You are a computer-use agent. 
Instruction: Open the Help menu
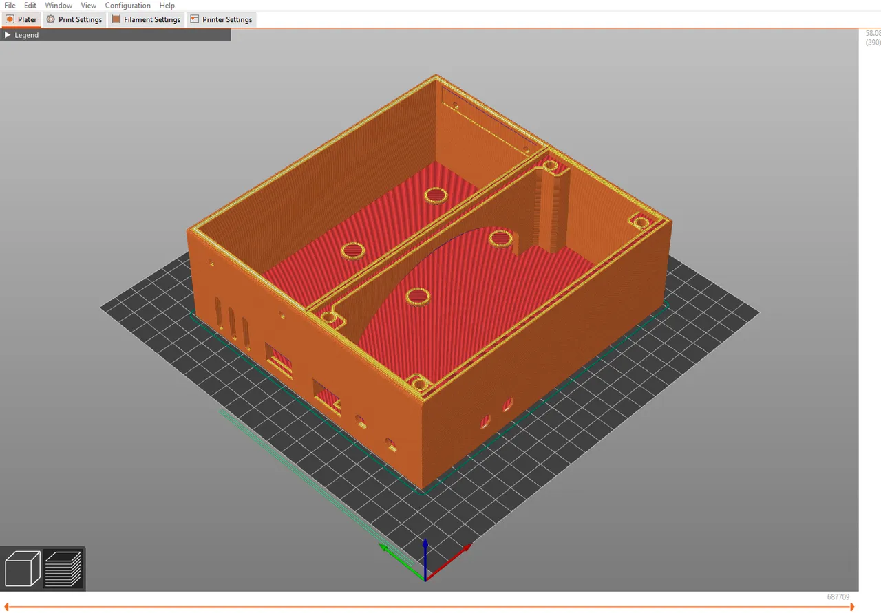tap(167, 6)
